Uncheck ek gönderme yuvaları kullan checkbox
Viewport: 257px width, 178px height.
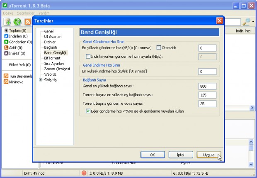[x=88, y=111]
